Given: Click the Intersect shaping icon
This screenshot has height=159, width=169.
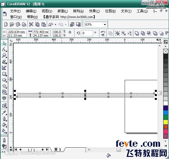Looking at the screenshot, I should 149,33.
